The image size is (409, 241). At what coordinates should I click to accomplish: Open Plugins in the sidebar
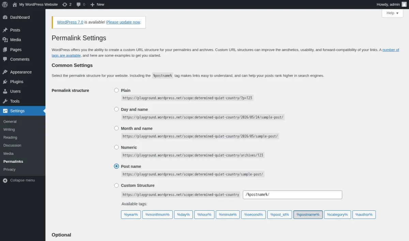(22, 82)
